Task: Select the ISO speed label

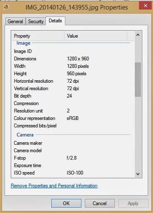Action: coord(24,173)
